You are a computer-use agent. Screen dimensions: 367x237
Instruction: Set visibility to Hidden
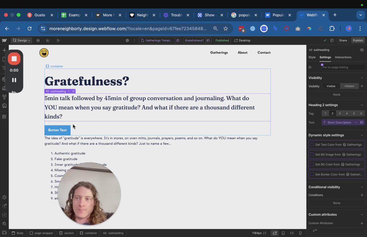pyautogui.click(x=349, y=86)
